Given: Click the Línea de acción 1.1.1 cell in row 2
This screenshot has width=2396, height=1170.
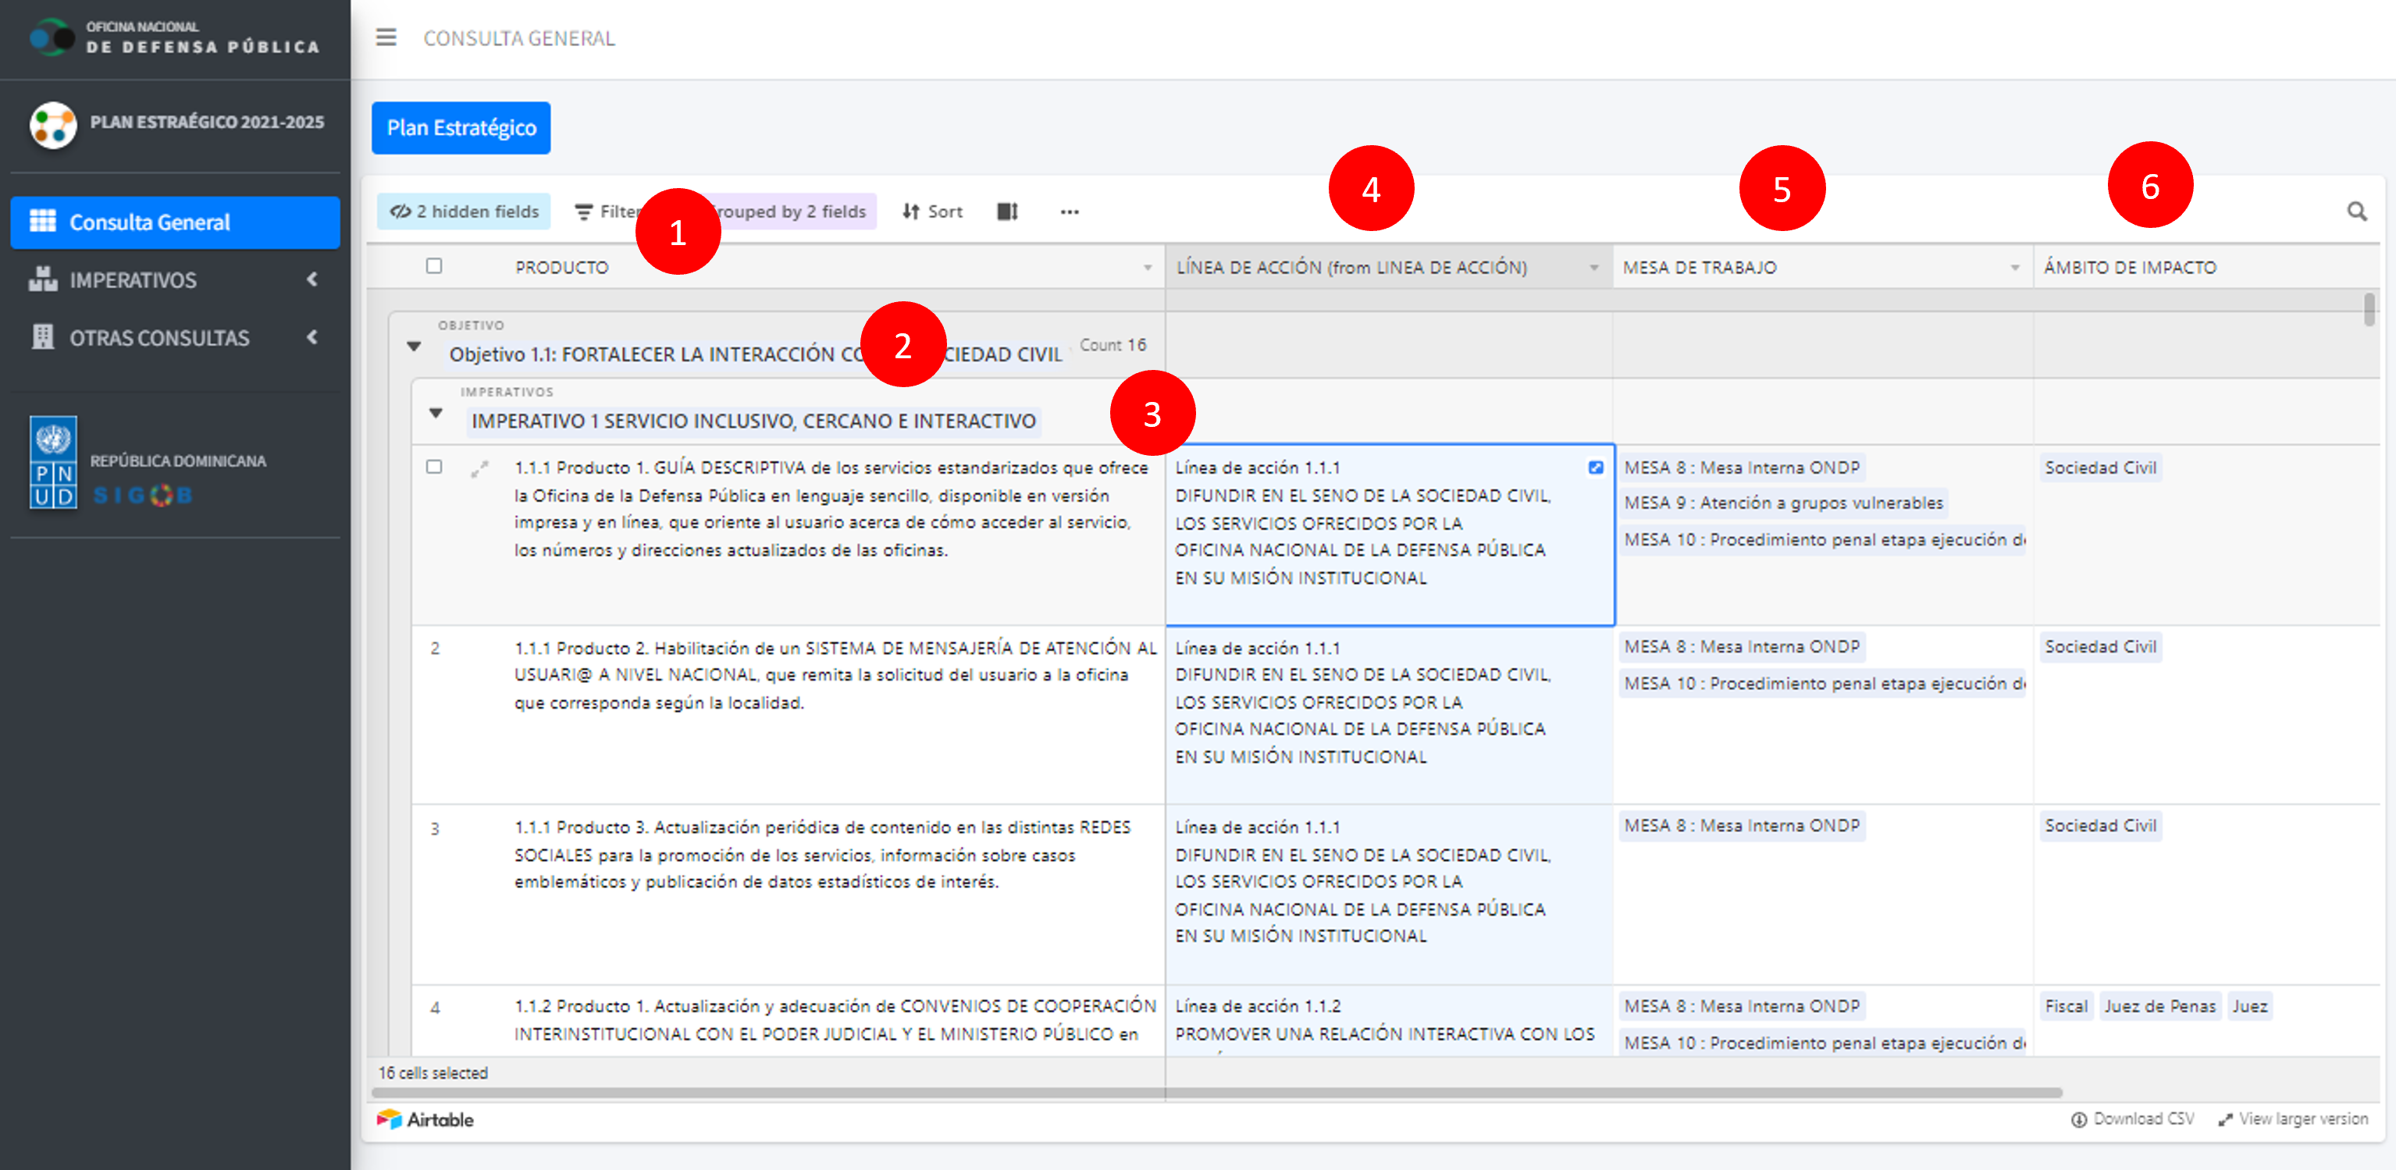Looking at the screenshot, I should (x=1389, y=715).
